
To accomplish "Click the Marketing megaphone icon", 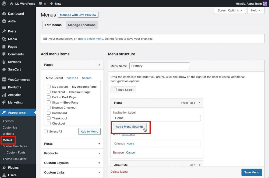I will pyautogui.click(x=4, y=102).
